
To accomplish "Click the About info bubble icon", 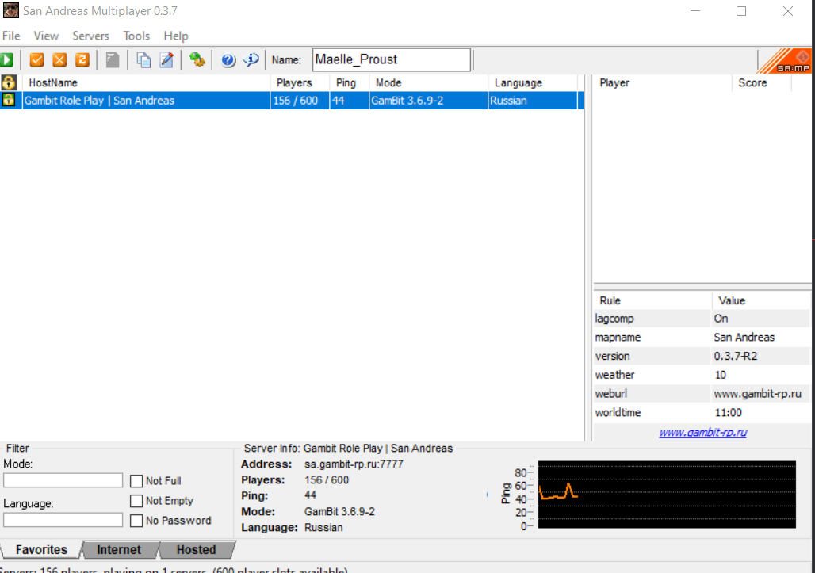I will (x=251, y=60).
